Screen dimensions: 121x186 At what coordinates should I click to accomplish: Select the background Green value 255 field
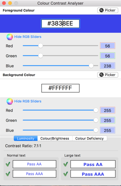[x=108, y=120]
